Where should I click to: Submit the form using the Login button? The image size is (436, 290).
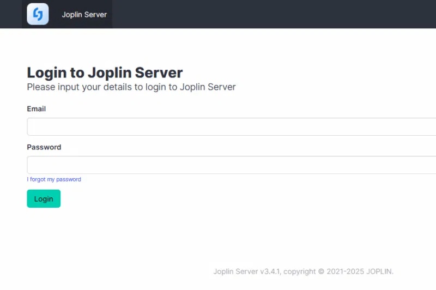point(44,199)
